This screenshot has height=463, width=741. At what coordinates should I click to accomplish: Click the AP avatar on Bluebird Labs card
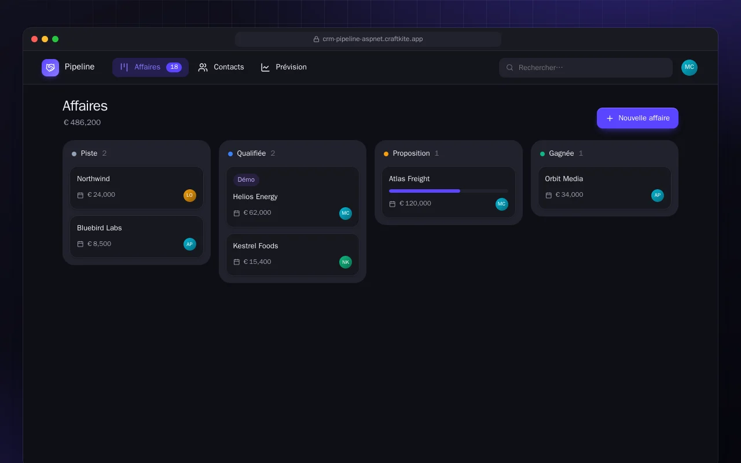click(190, 244)
